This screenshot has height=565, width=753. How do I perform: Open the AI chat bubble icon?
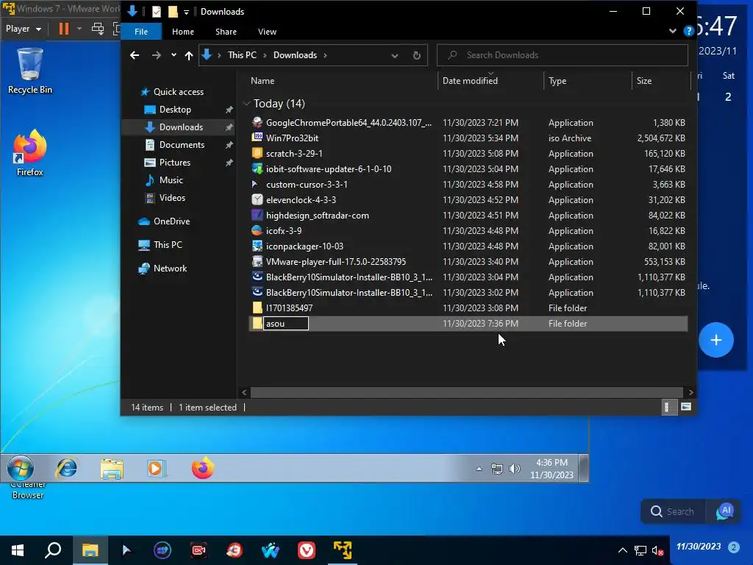(x=724, y=512)
